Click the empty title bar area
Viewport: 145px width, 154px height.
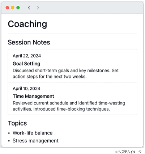(91, 8)
